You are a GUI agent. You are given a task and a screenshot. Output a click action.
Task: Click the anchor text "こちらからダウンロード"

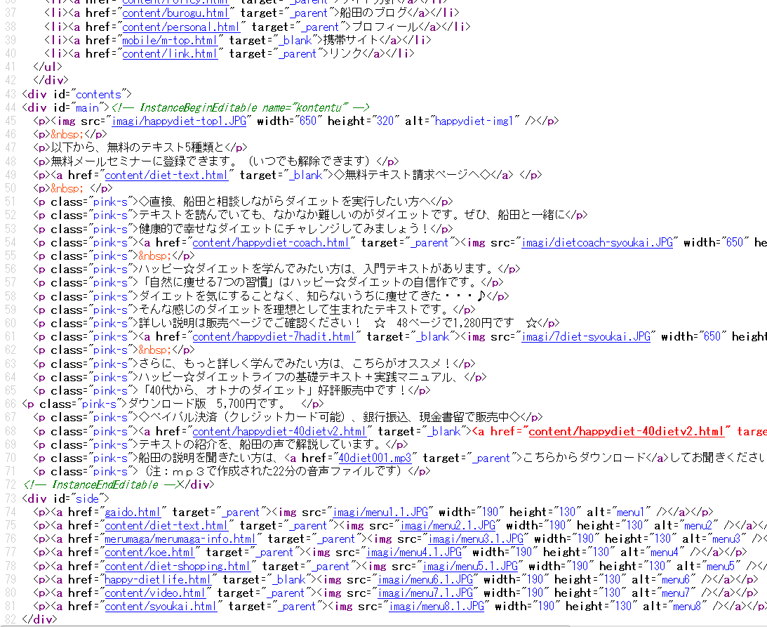[x=585, y=458]
